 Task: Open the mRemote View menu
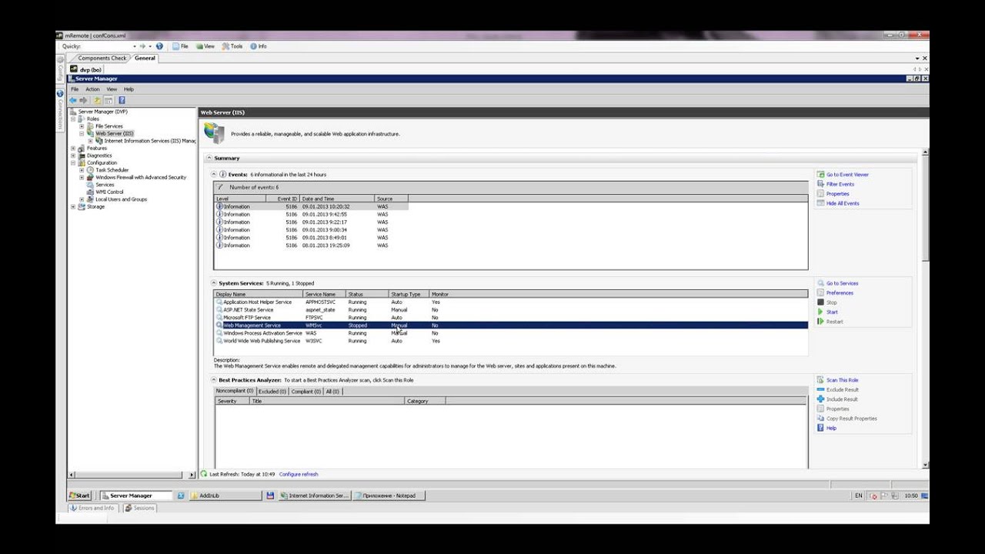[x=205, y=46]
